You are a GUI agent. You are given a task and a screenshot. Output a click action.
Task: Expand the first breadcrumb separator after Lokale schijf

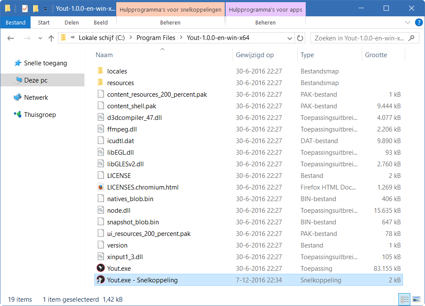130,38
